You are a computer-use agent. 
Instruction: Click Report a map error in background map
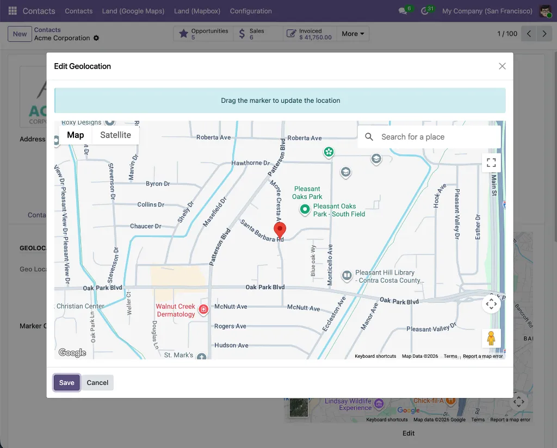click(x=510, y=420)
